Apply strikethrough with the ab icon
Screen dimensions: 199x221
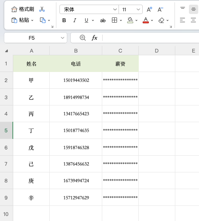(103, 21)
